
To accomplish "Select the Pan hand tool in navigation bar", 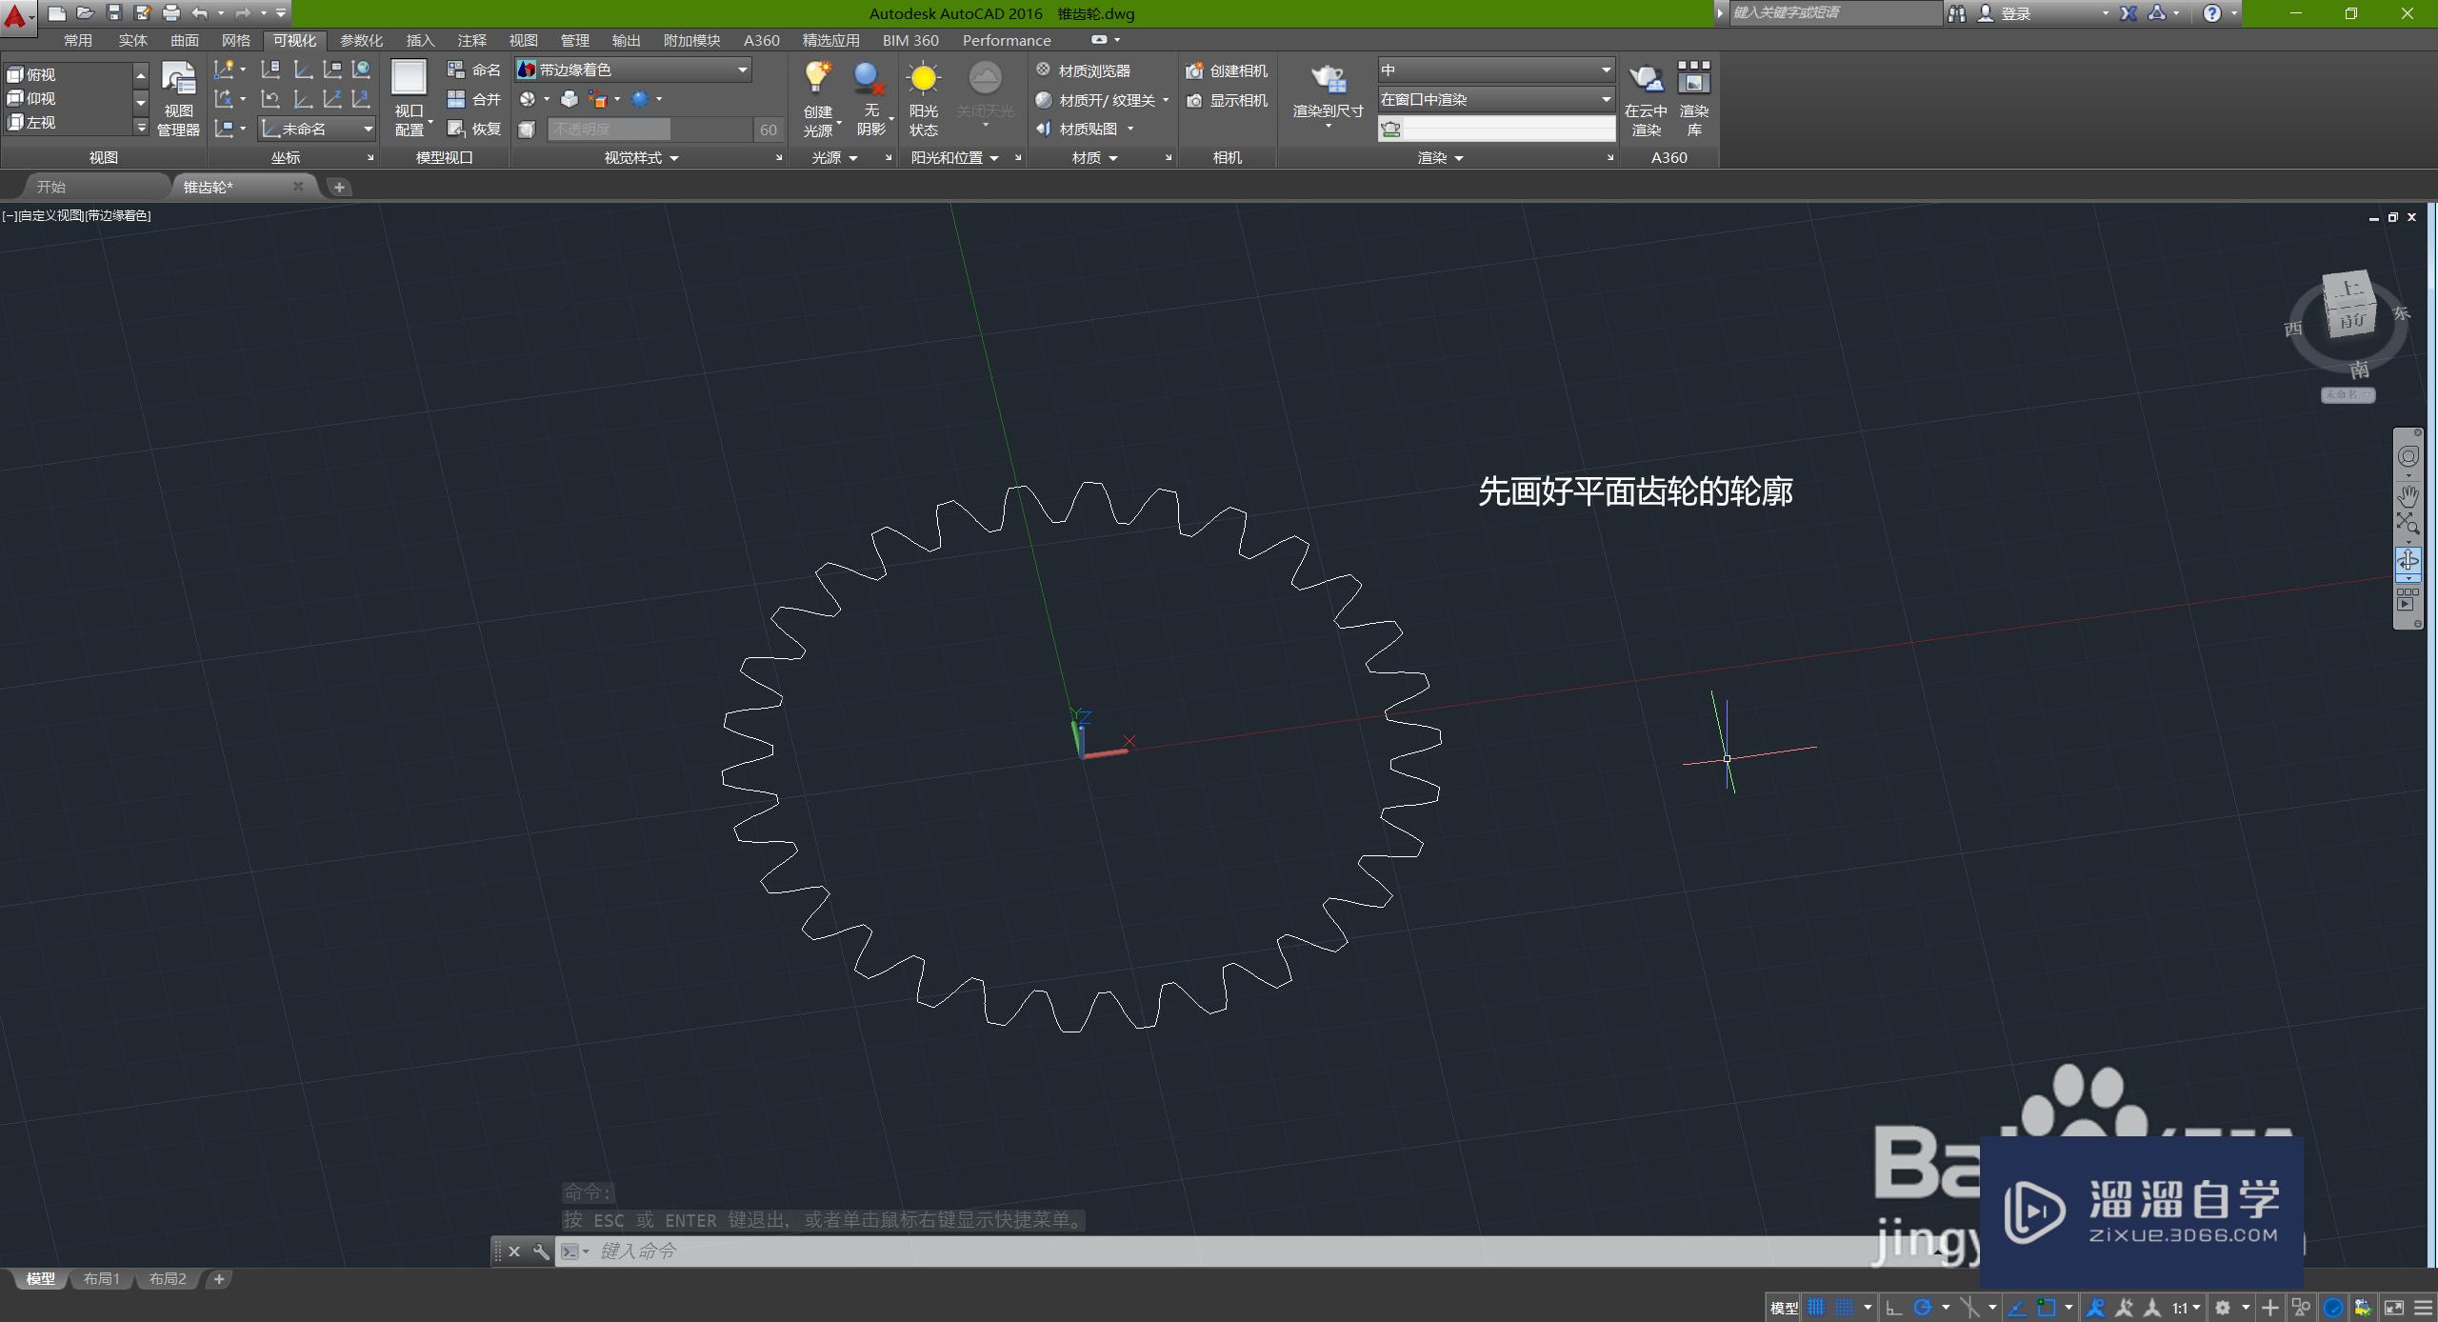I will 2408,495.
